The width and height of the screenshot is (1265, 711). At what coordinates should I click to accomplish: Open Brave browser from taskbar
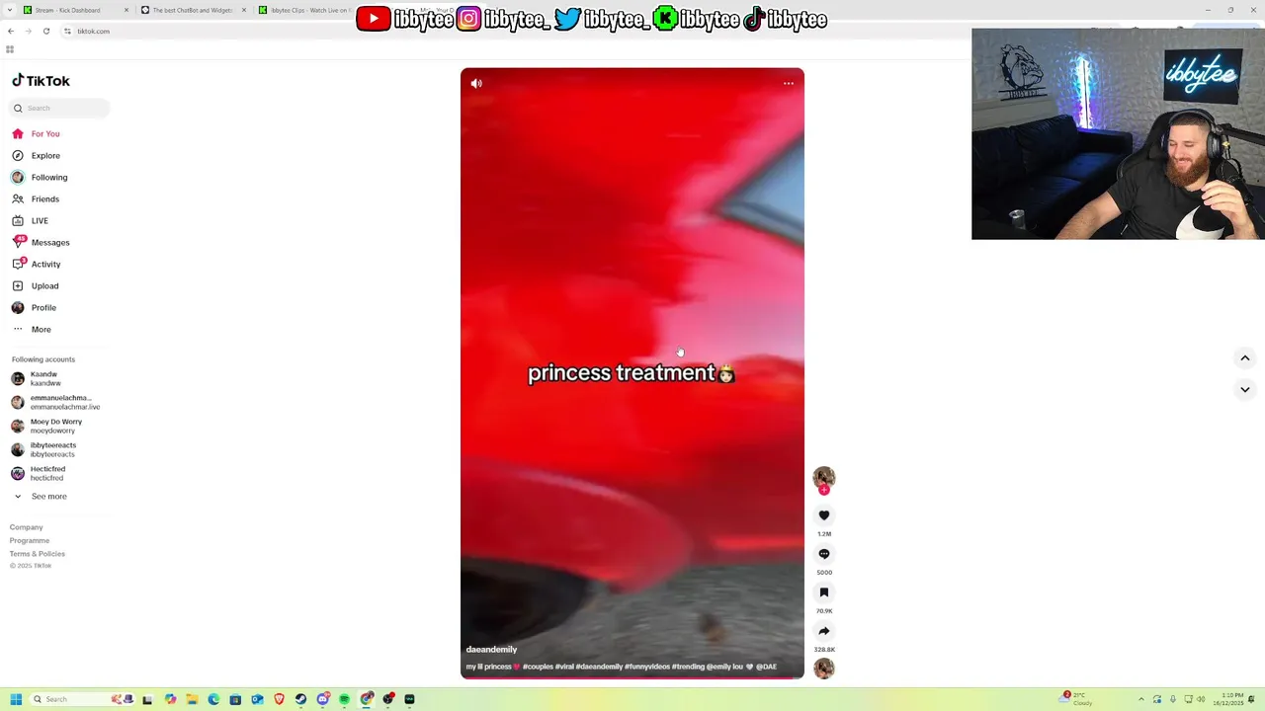279,699
